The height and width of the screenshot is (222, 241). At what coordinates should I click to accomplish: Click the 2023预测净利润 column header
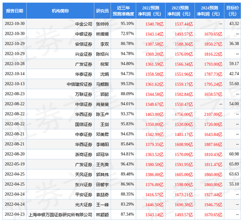click(x=180, y=11)
